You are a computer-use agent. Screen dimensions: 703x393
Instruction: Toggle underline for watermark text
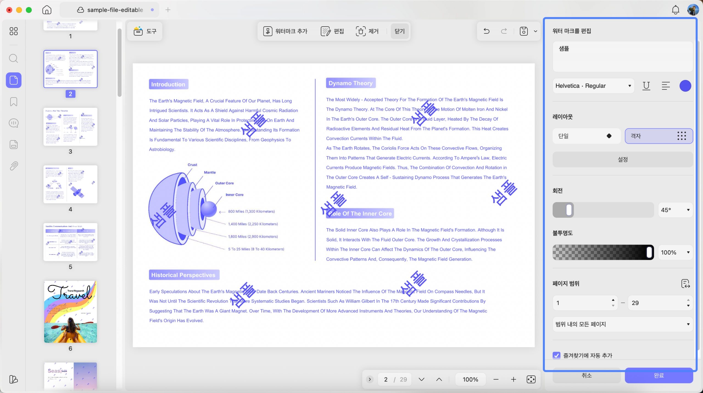pos(646,86)
